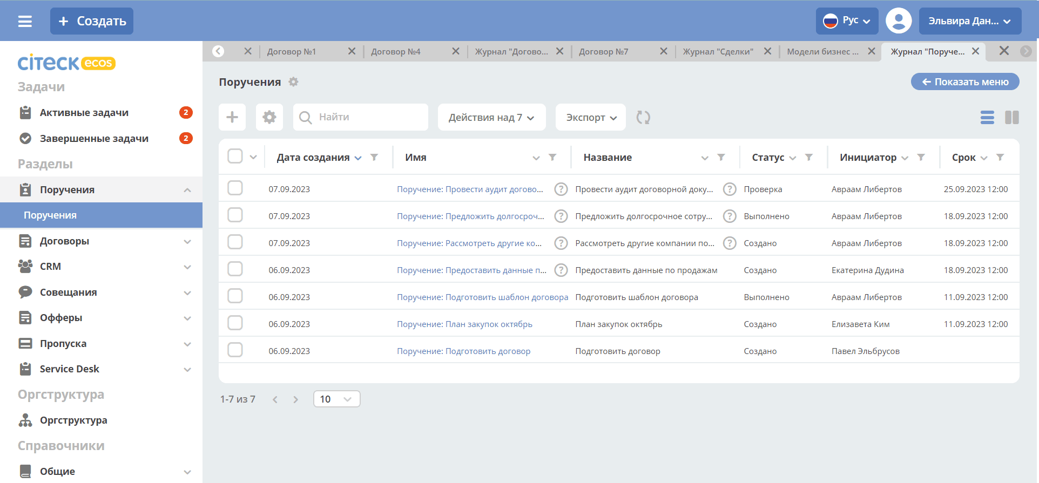The height and width of the screenshot is (483, 1039).
Task: Open user menu Эльвира Дан...
Action: click(x=970, y=21)
